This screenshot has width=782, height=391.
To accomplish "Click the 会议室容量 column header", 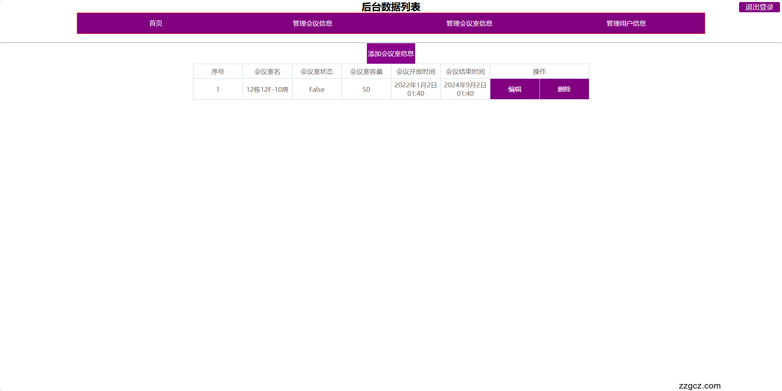I will tap(366, 71).
